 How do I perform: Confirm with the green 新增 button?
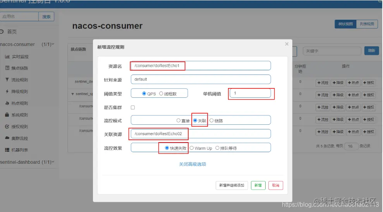pyautogui.click(x=258, y=185)
